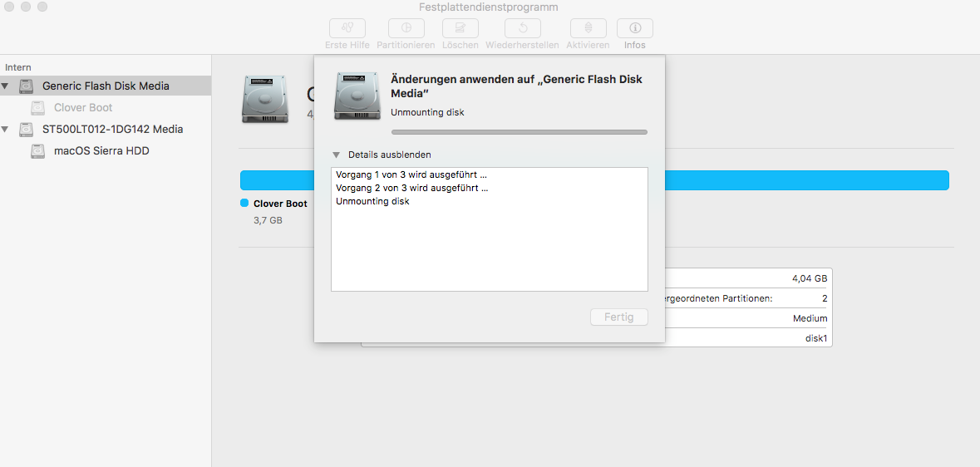980x467 pixels.
Task: Click the 3,7 GB size text
Action: click(x=268, y=221)
